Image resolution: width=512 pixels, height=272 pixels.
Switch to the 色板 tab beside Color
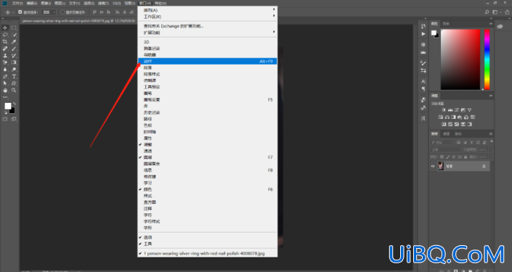tap(446, 23)
